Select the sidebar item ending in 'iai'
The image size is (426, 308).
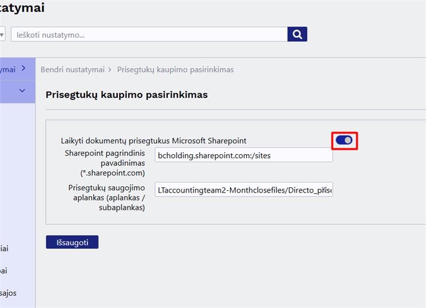[x=4, y=248]
